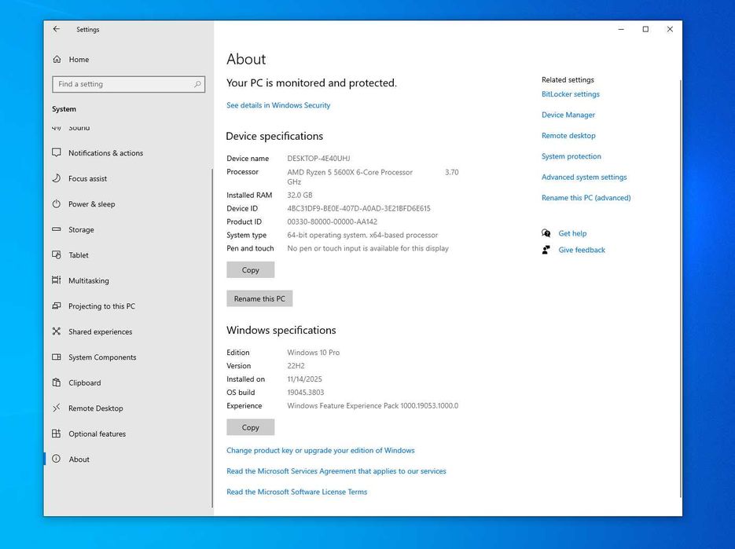Click the version value 22H2
This screenshot has height=549, width=735.
point(296,365)
